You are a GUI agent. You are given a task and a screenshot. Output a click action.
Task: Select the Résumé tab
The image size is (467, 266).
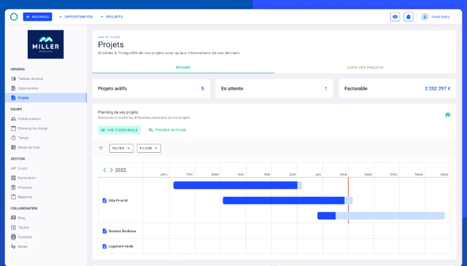pos(183,68)
